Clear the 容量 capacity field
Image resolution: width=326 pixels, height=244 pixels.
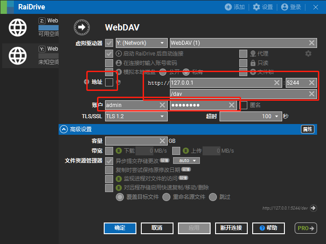tap(162, 141)
